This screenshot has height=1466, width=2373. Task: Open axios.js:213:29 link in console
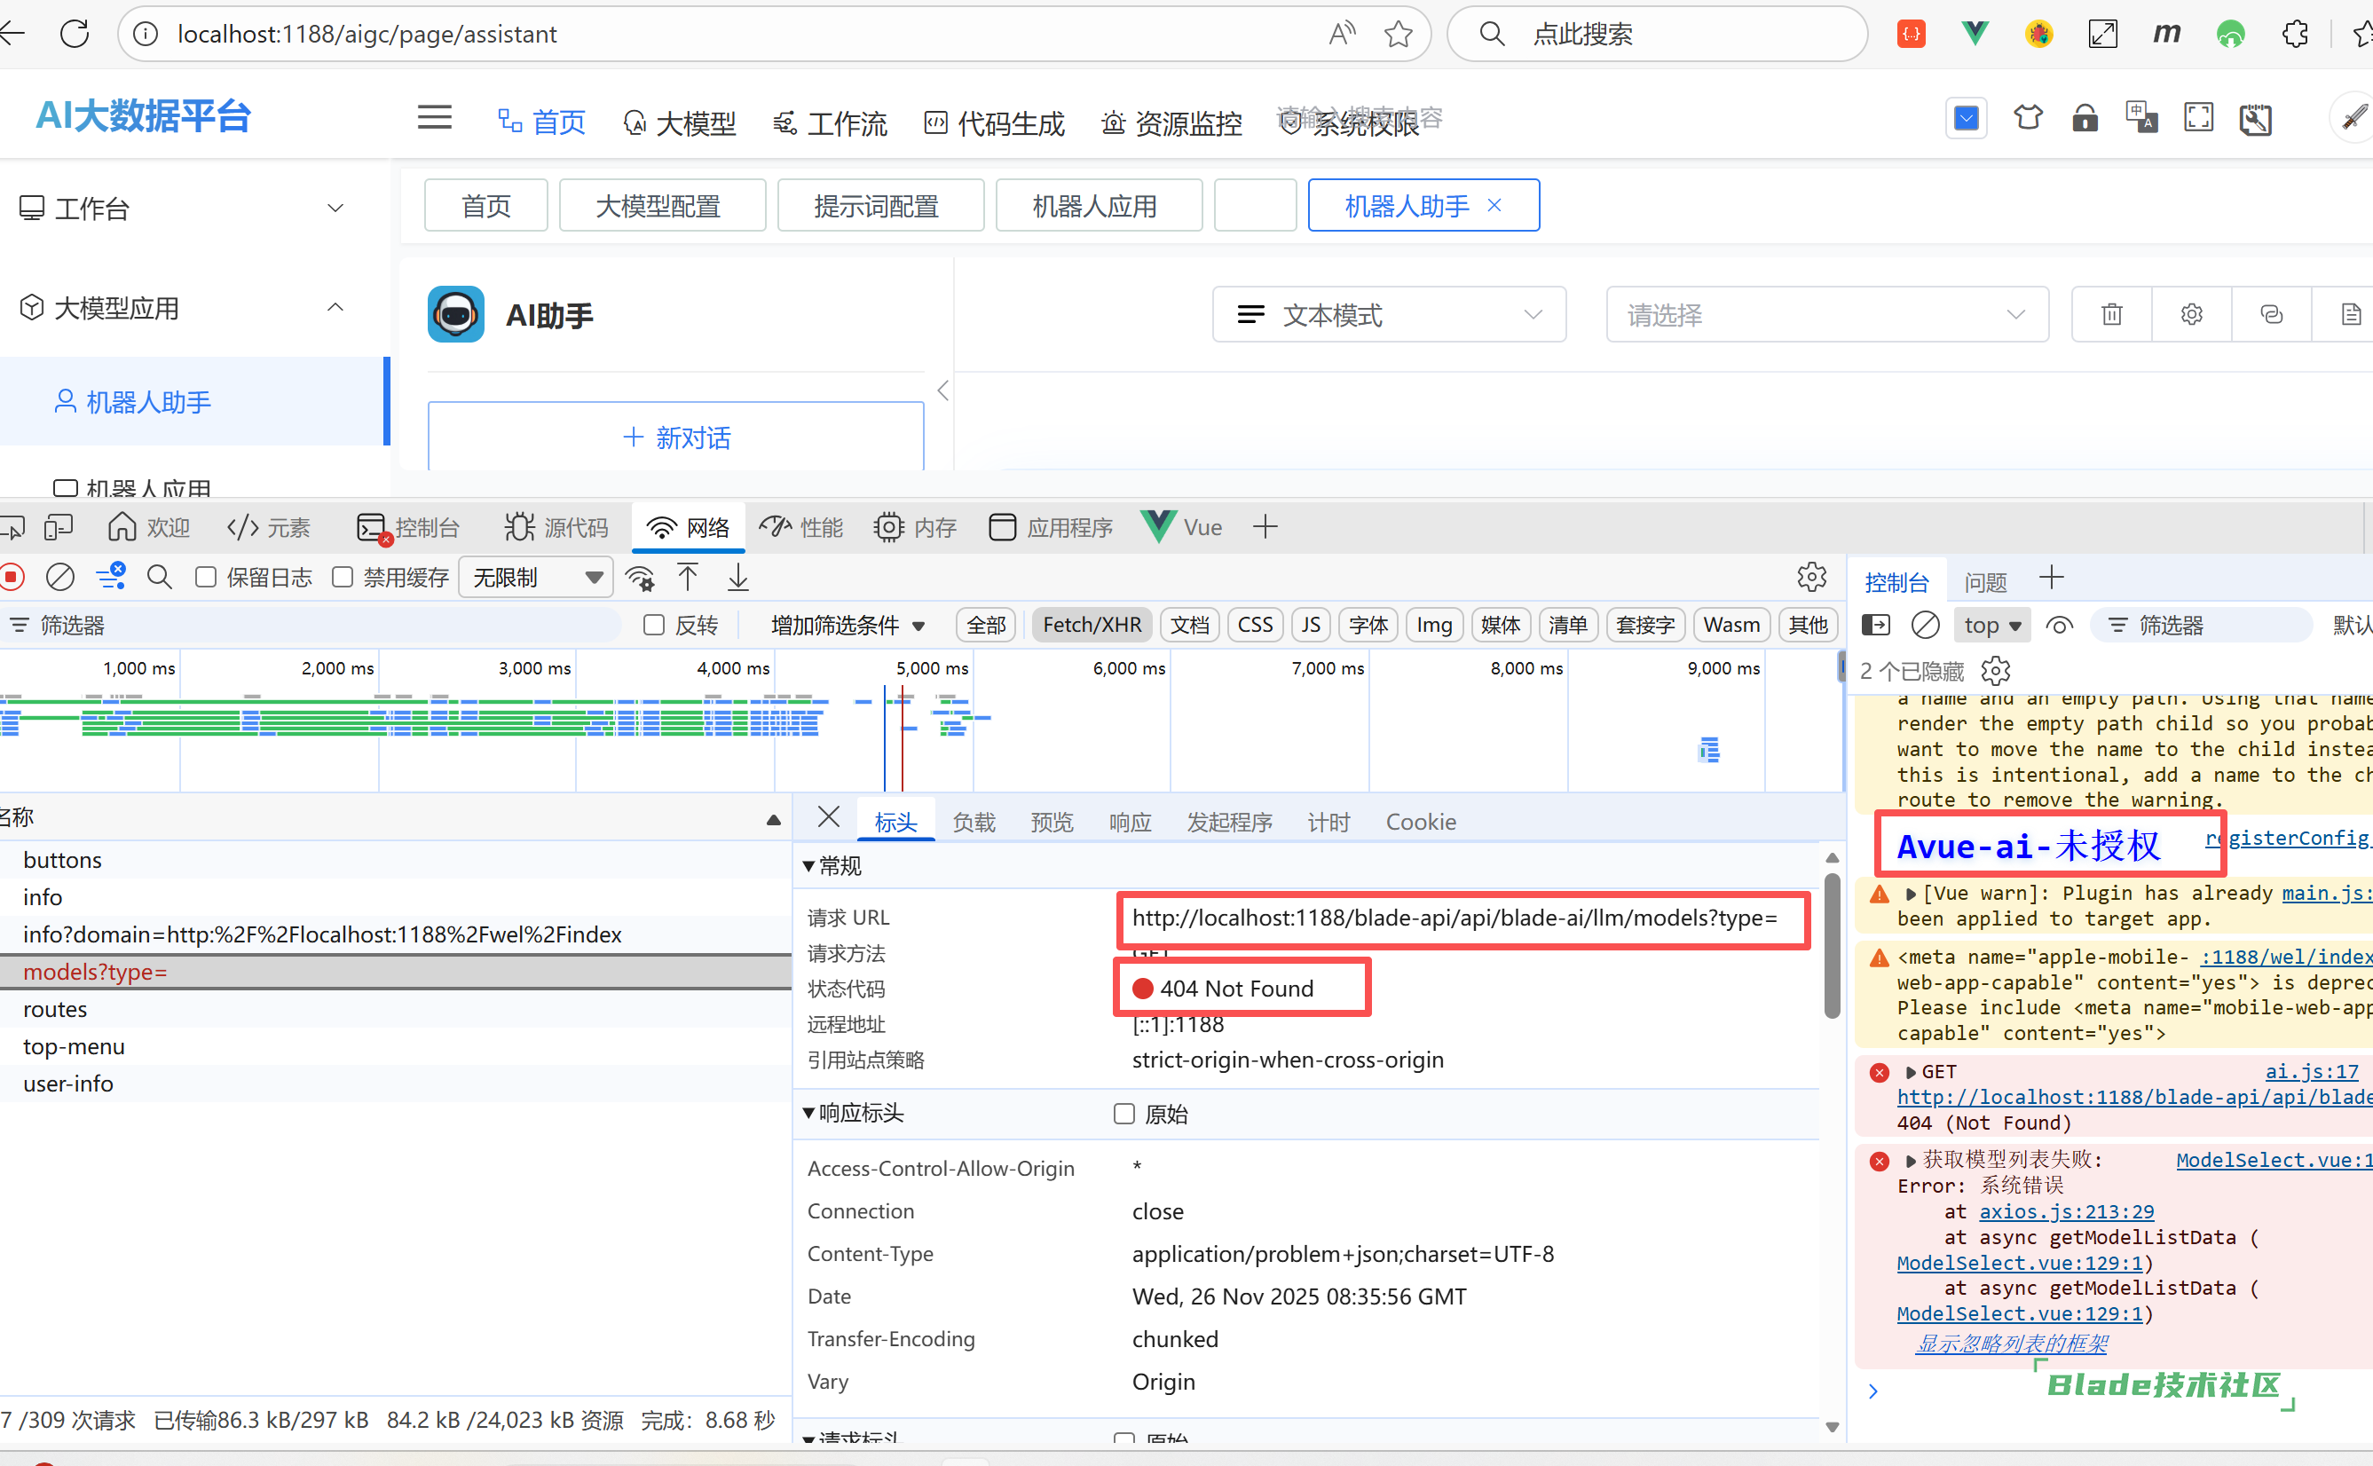point(2066,1212)
